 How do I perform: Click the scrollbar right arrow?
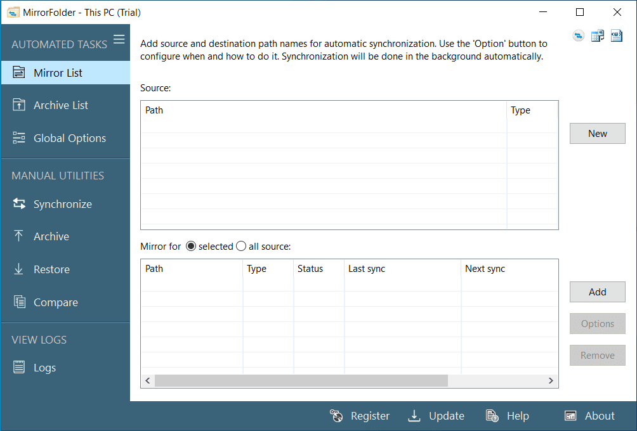pos(551,381)
